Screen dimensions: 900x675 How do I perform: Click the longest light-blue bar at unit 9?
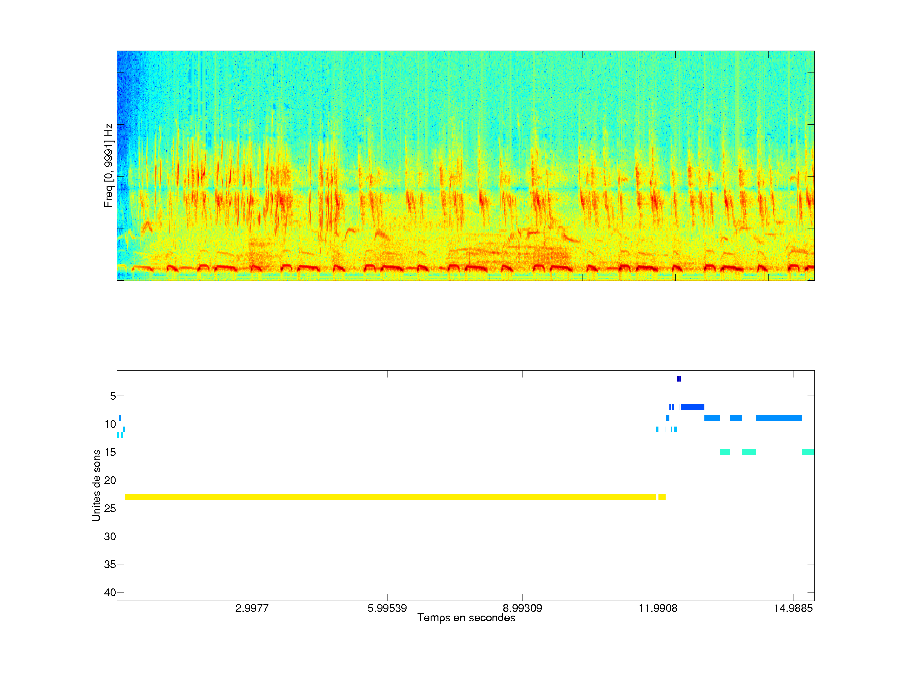[x=779, y=418]
